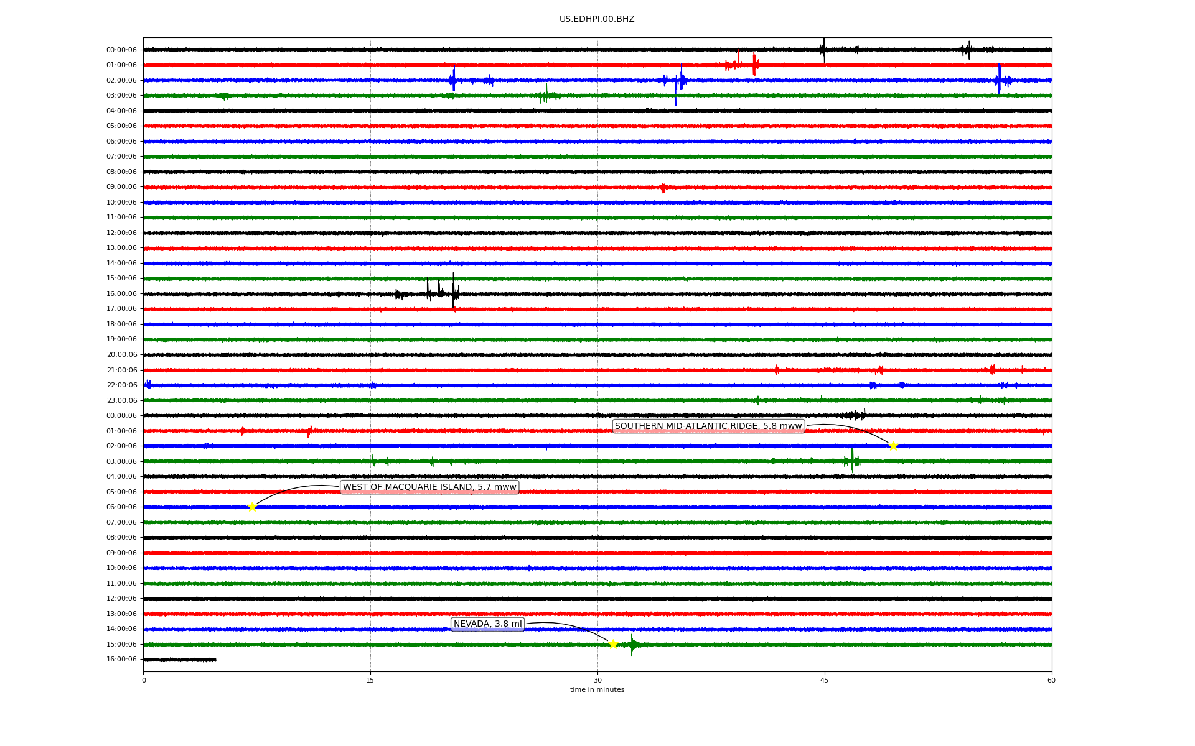Click the small red burst on the 09:00:06 trace
Image resolution: width=1195 pixels, height=746 pixels.
663,187
